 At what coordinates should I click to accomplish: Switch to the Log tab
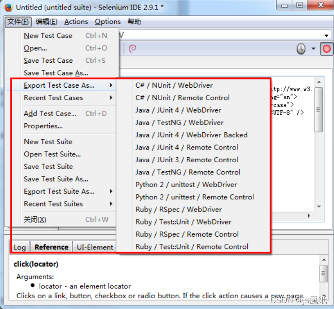[x=19, y=247]
